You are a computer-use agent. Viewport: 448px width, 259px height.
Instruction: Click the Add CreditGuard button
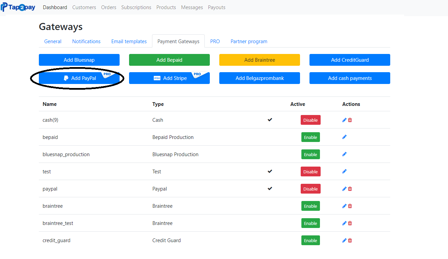click(350, 60)
